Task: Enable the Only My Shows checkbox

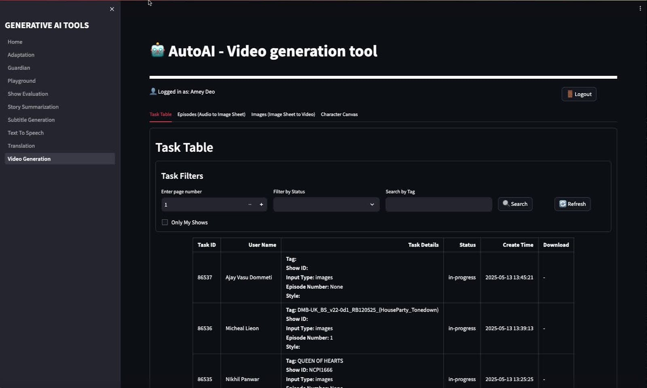Action: tap(165, 222)
